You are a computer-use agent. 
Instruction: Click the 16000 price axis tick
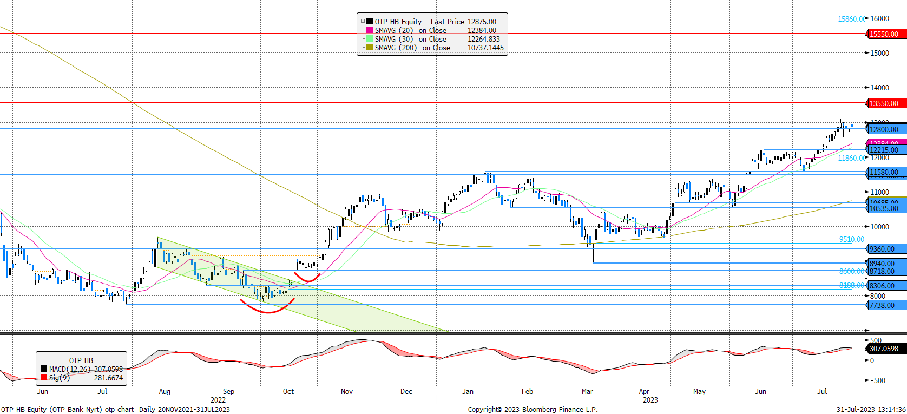click(879, 18)
